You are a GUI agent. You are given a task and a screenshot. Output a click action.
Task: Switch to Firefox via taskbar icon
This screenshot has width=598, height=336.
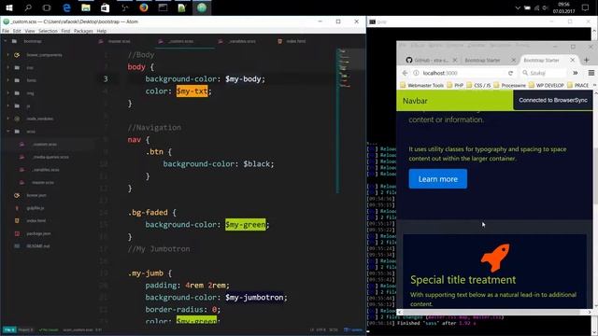[144, 7]
